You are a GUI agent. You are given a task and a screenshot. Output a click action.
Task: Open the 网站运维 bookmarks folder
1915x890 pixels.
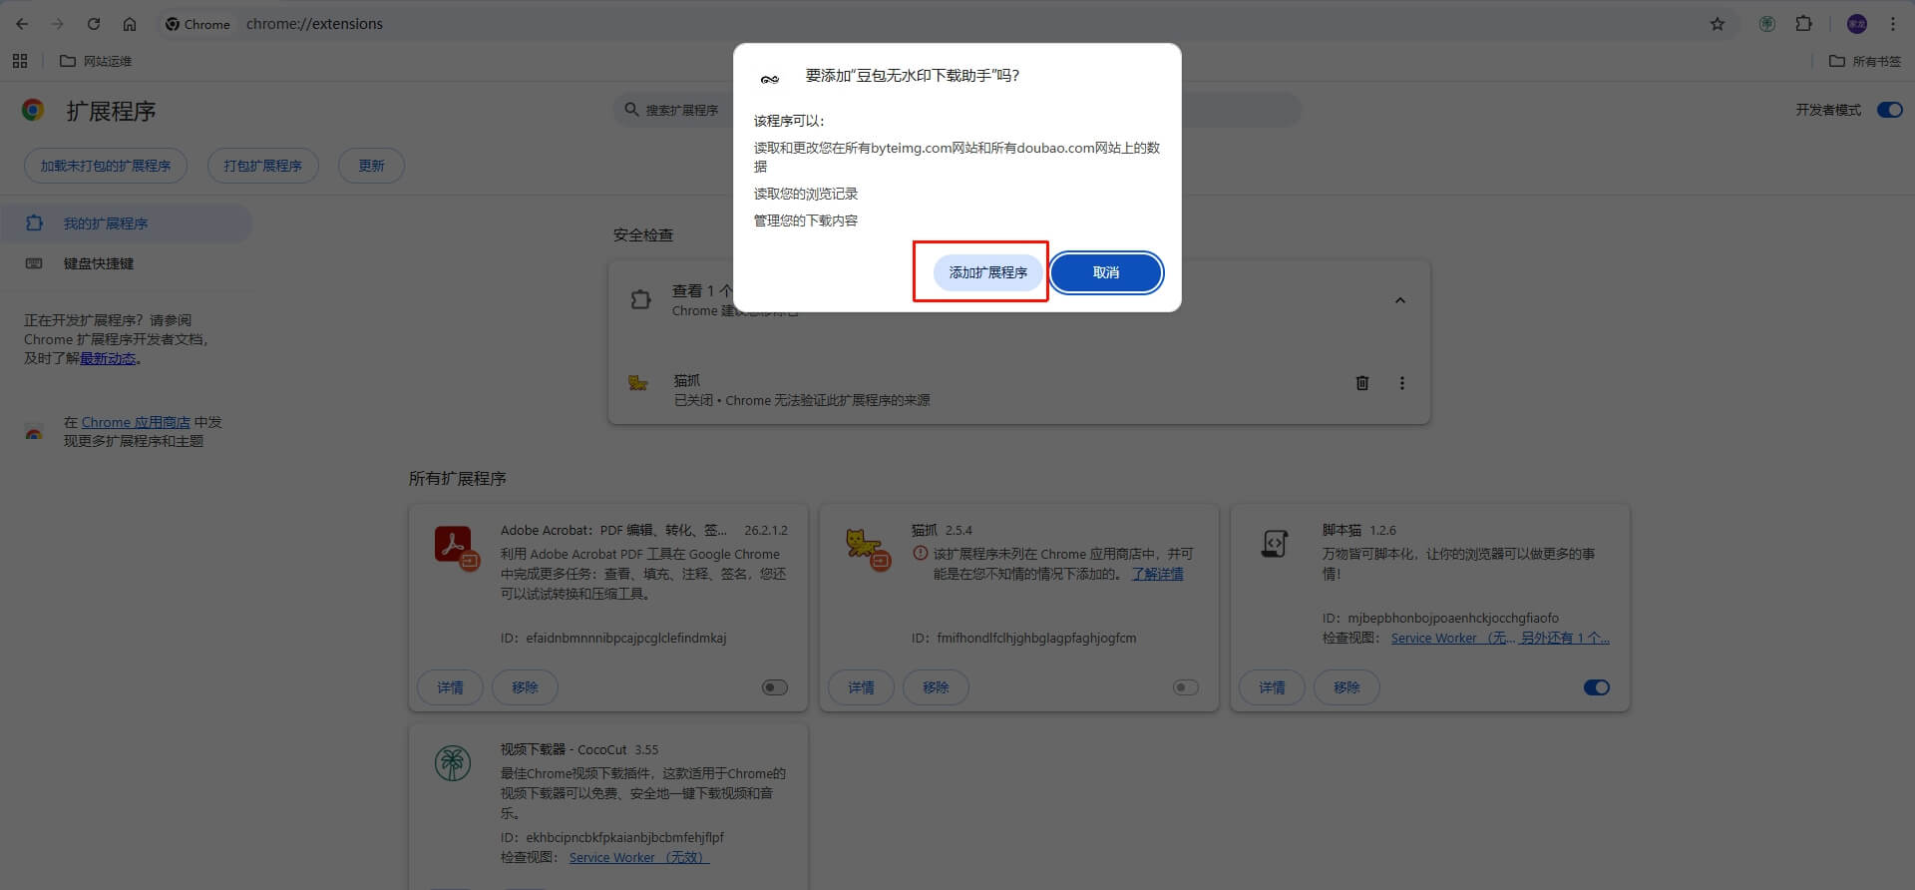click(96, 61)
